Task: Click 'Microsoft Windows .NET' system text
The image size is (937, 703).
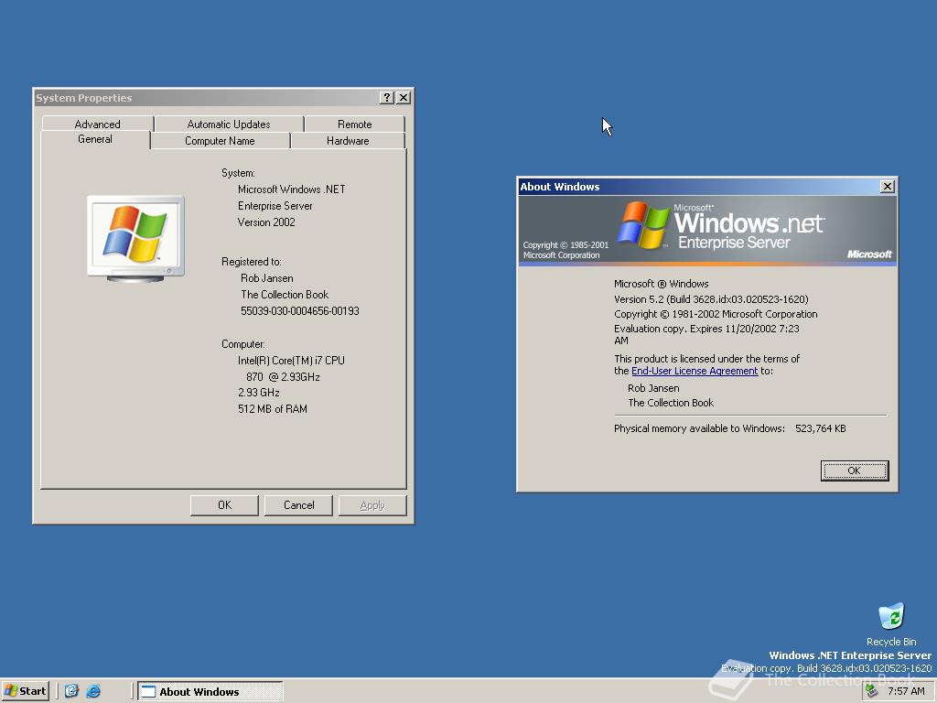Action: pyautogui.click(x=292, y=189)
